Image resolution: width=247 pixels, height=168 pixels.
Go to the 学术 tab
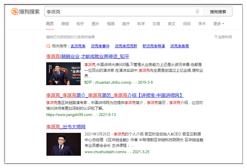[x=202, y=24]
